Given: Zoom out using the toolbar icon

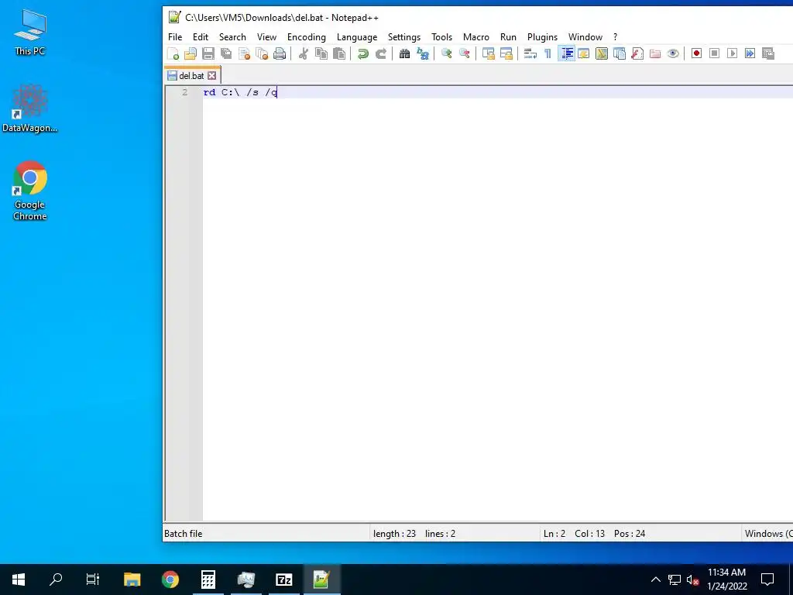Looking at the screenshot, I should pyautogui.click(x=465, y=53).
